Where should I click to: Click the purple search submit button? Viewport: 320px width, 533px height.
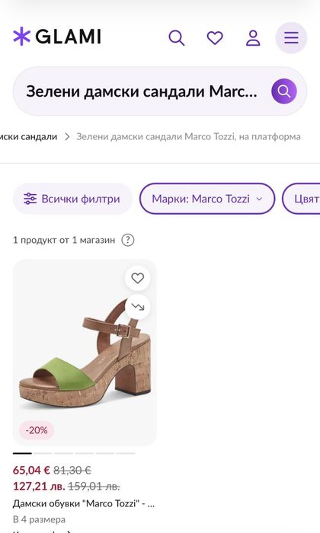coord(284,91)
